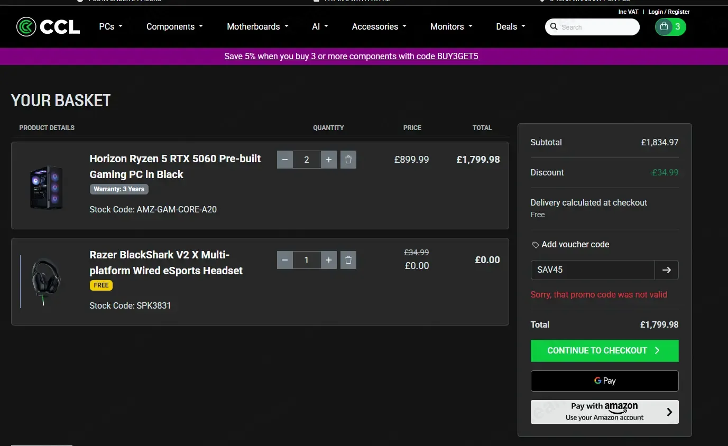The height and width of the screenshot is (446, 728).
Task: Expand the Deals menu
Action: pos(511,26)
